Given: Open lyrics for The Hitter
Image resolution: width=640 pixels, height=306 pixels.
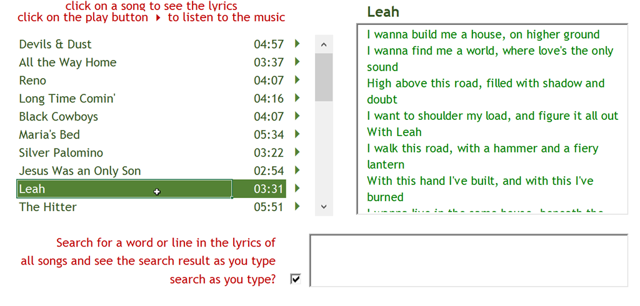Looking at the screenshot, I should pyautogui.click(x=47, y=207).
